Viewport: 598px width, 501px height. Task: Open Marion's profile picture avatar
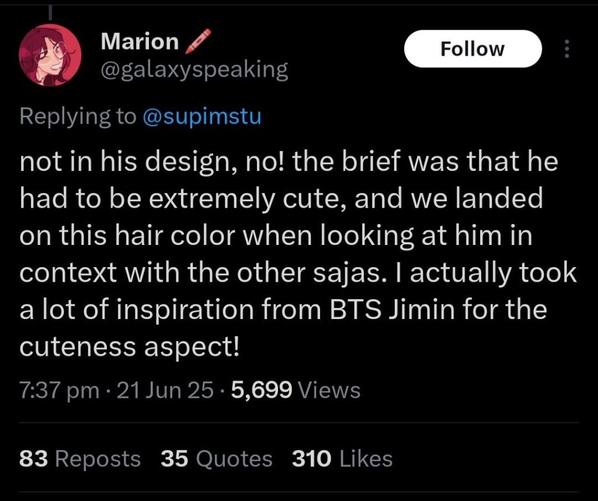point(50,55)
